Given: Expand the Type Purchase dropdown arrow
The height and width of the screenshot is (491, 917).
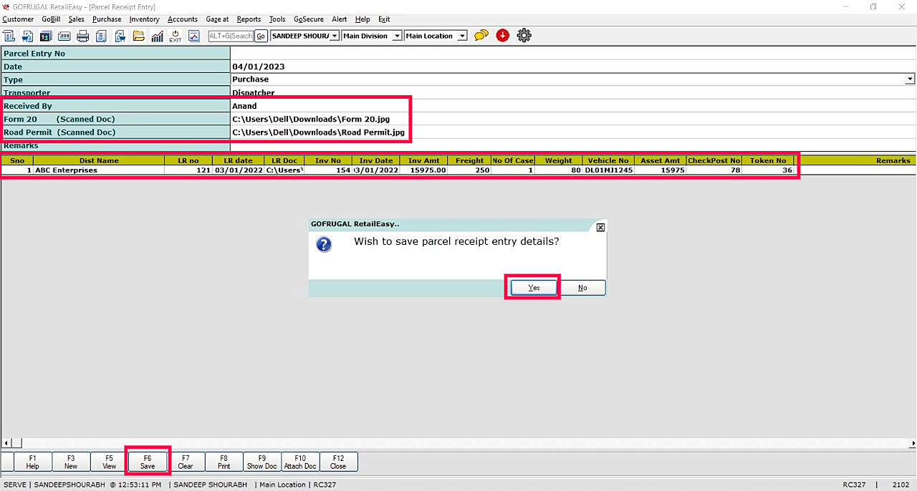Looking at the screenshot, I should pyautogui.click(x=910, y=79).
